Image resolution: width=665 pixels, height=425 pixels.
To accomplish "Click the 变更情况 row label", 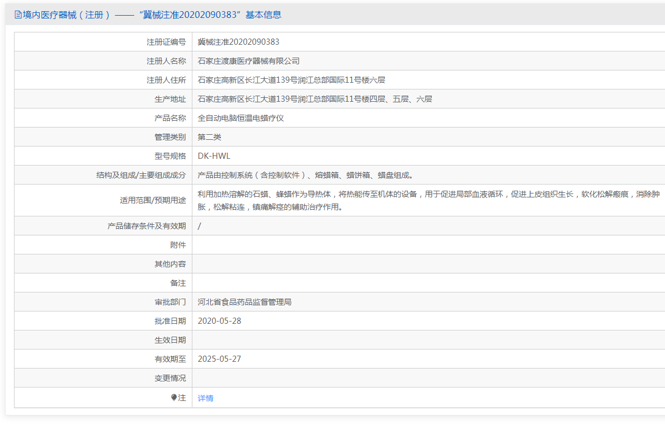I will [x=170, y=378].
